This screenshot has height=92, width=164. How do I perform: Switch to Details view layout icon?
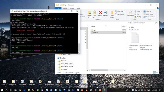coord(155,73)
